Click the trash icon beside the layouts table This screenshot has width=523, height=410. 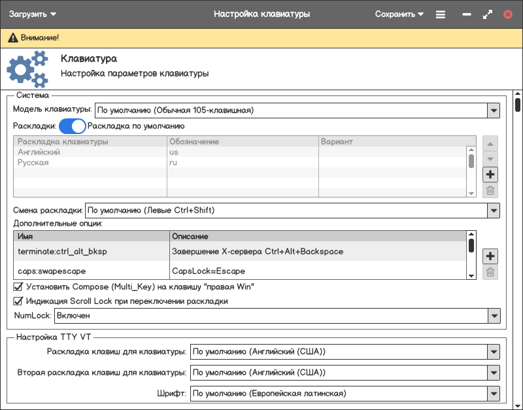coord(490,191)
